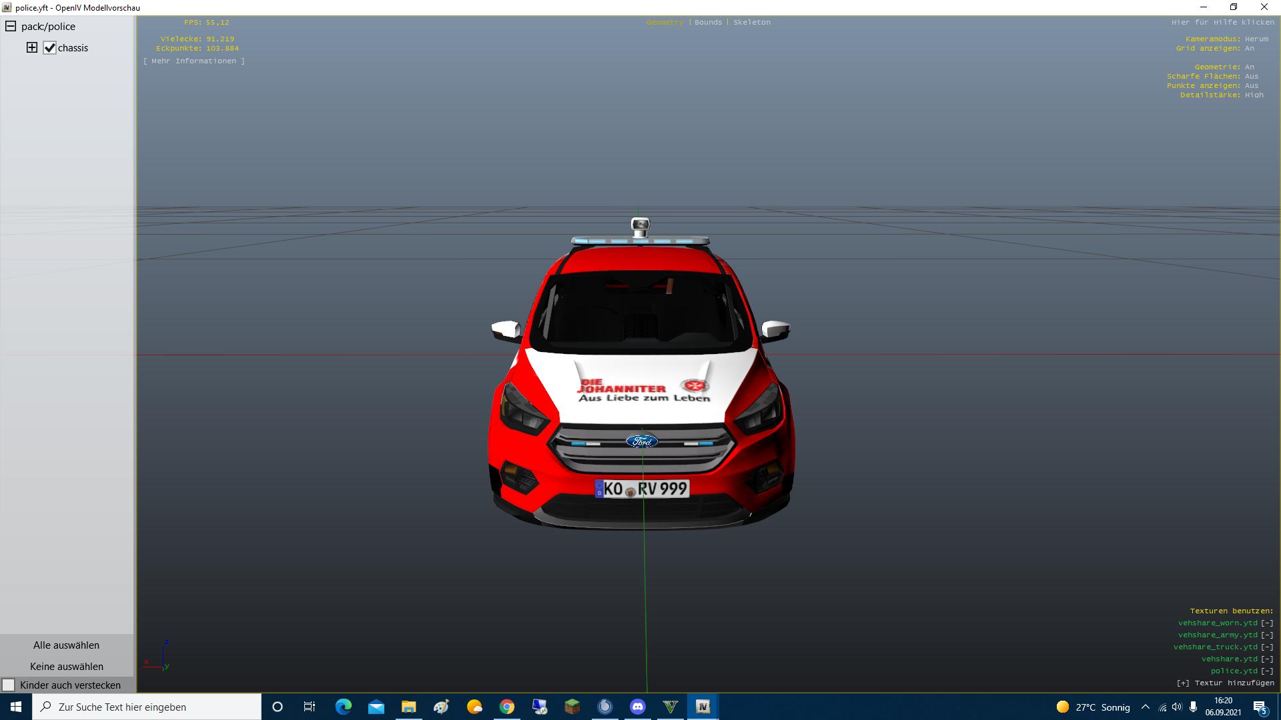Open the Minecraft taskbar icon
This screenshot has height=720, width=1281.
(x=572, y=707)
